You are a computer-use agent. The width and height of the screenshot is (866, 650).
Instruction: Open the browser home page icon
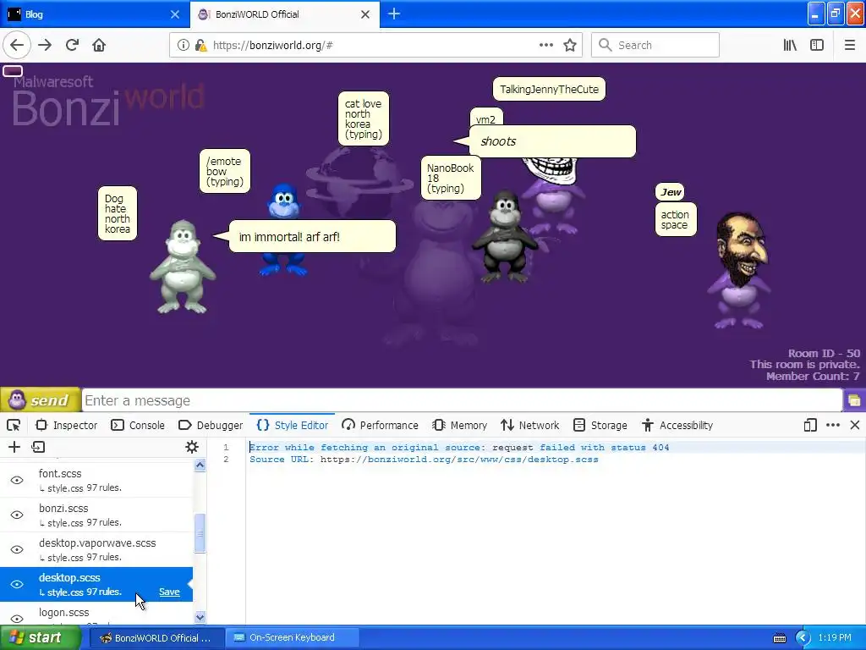pyautogui.click(x=99, y=45)
